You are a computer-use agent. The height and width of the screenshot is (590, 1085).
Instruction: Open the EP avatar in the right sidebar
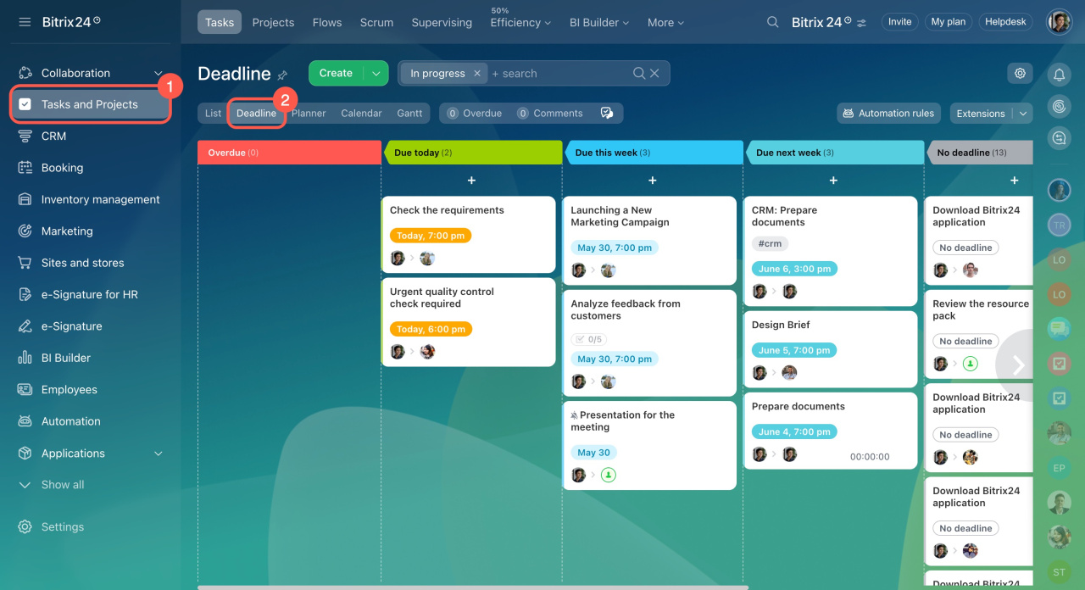(x=1059, y=468)
